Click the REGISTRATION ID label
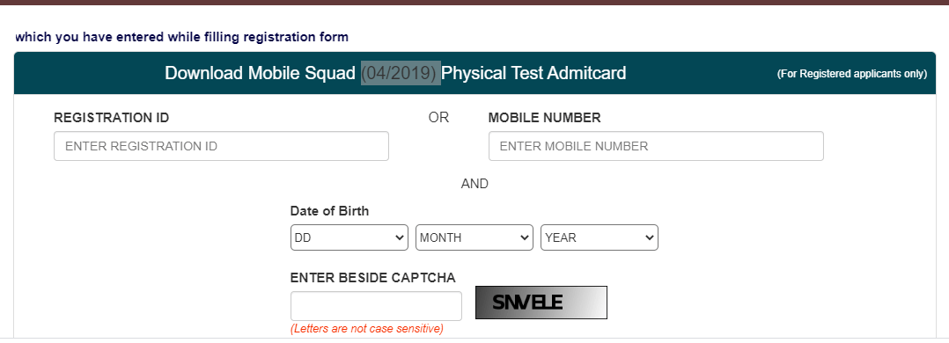 (111, 118)
